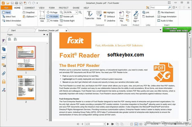Open the FILE menu tab
The width and height of the screenshot is (192, 127).
pyautogui.click(x=6, y=8)
